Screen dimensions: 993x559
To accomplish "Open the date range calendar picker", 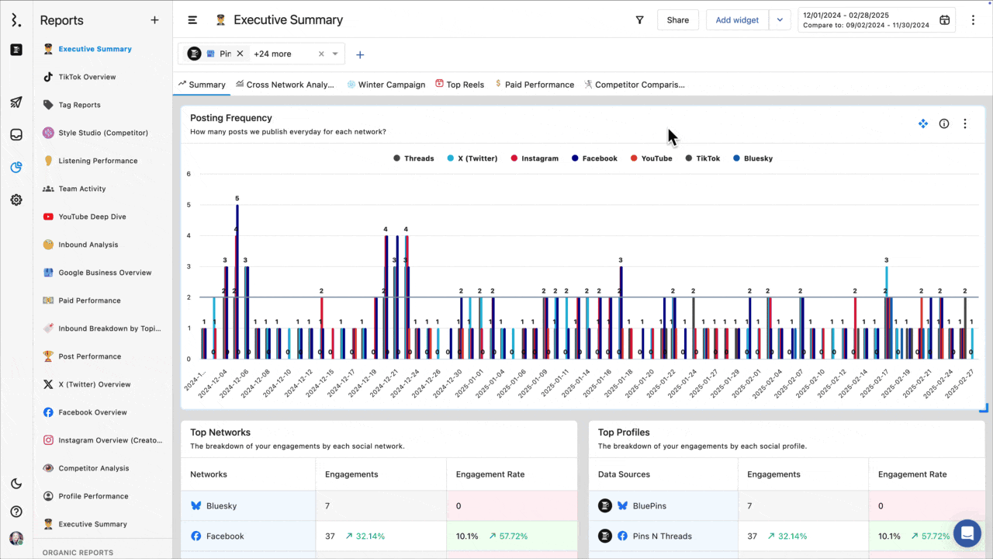I will tap(944, 20).
